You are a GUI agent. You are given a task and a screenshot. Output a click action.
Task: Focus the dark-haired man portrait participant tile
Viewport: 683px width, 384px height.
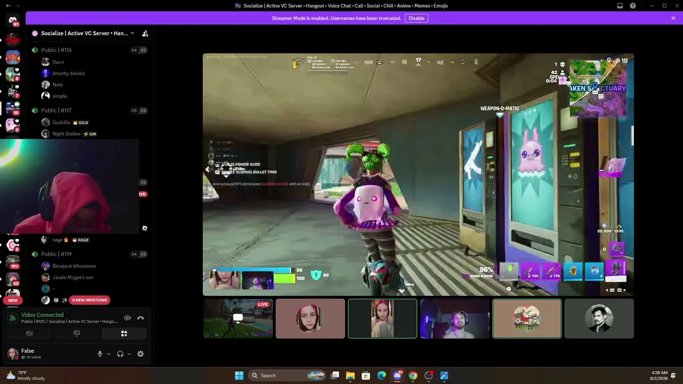pyautogui.click(x=599, y=318)
